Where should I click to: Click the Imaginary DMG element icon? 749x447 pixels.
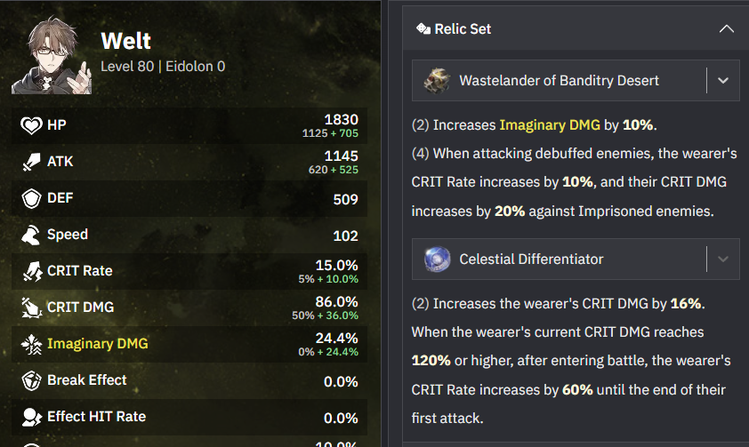(31, 344)
